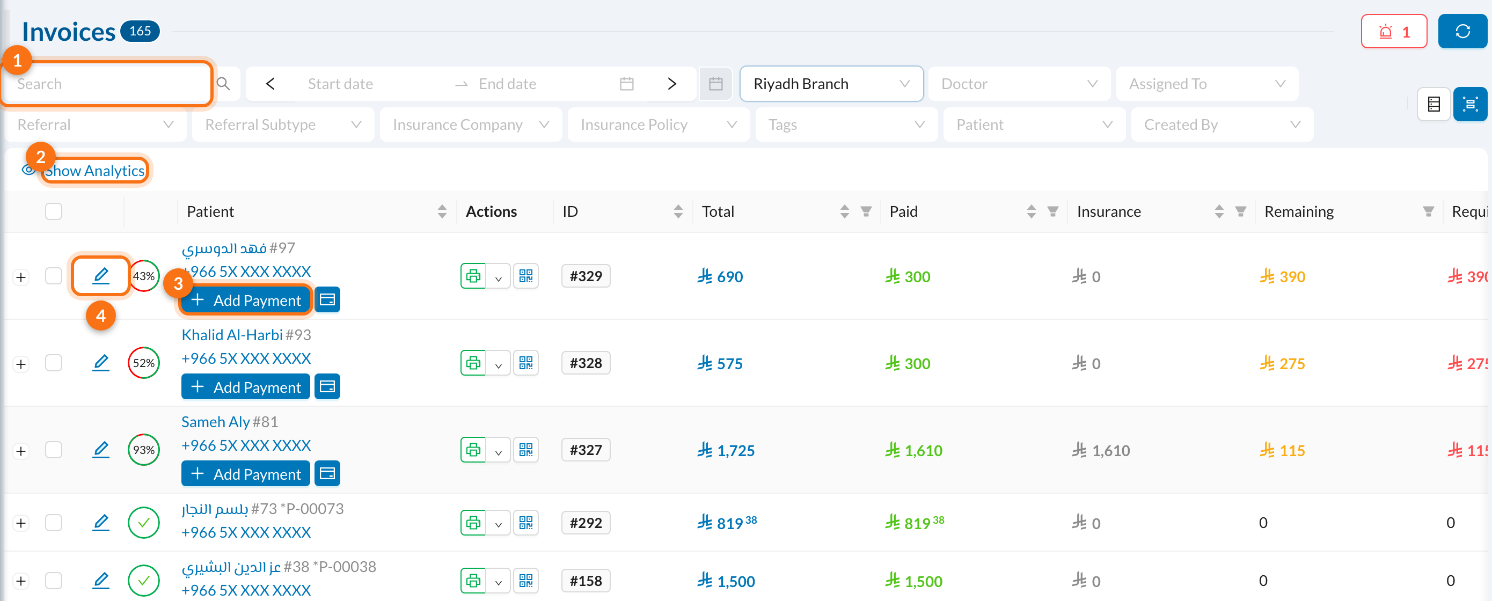
Task: Open the Created By dropdown
Action: [1222, 124]
